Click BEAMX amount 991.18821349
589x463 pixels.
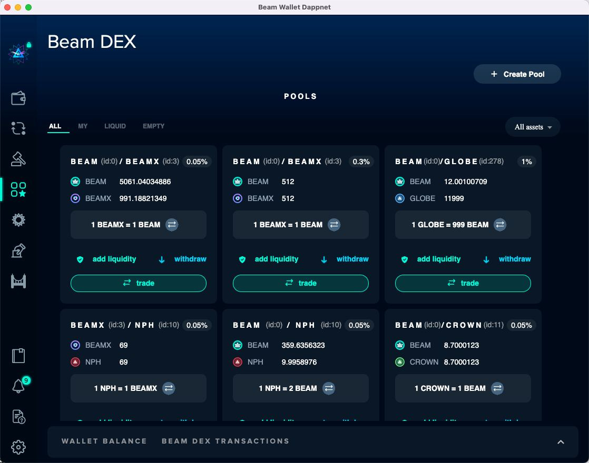143,198
